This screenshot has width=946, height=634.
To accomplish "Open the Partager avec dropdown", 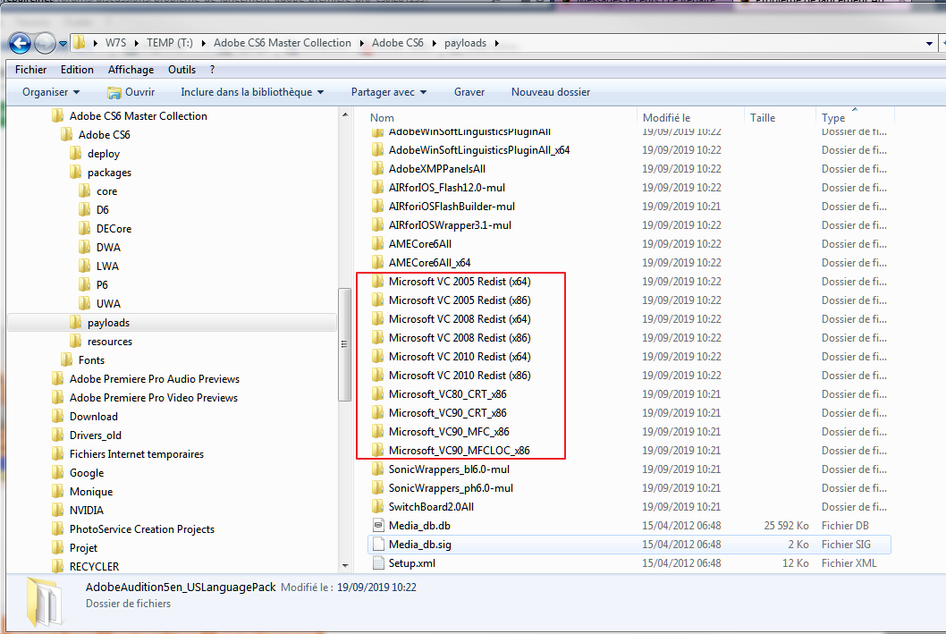I will [x=389, y=92].
